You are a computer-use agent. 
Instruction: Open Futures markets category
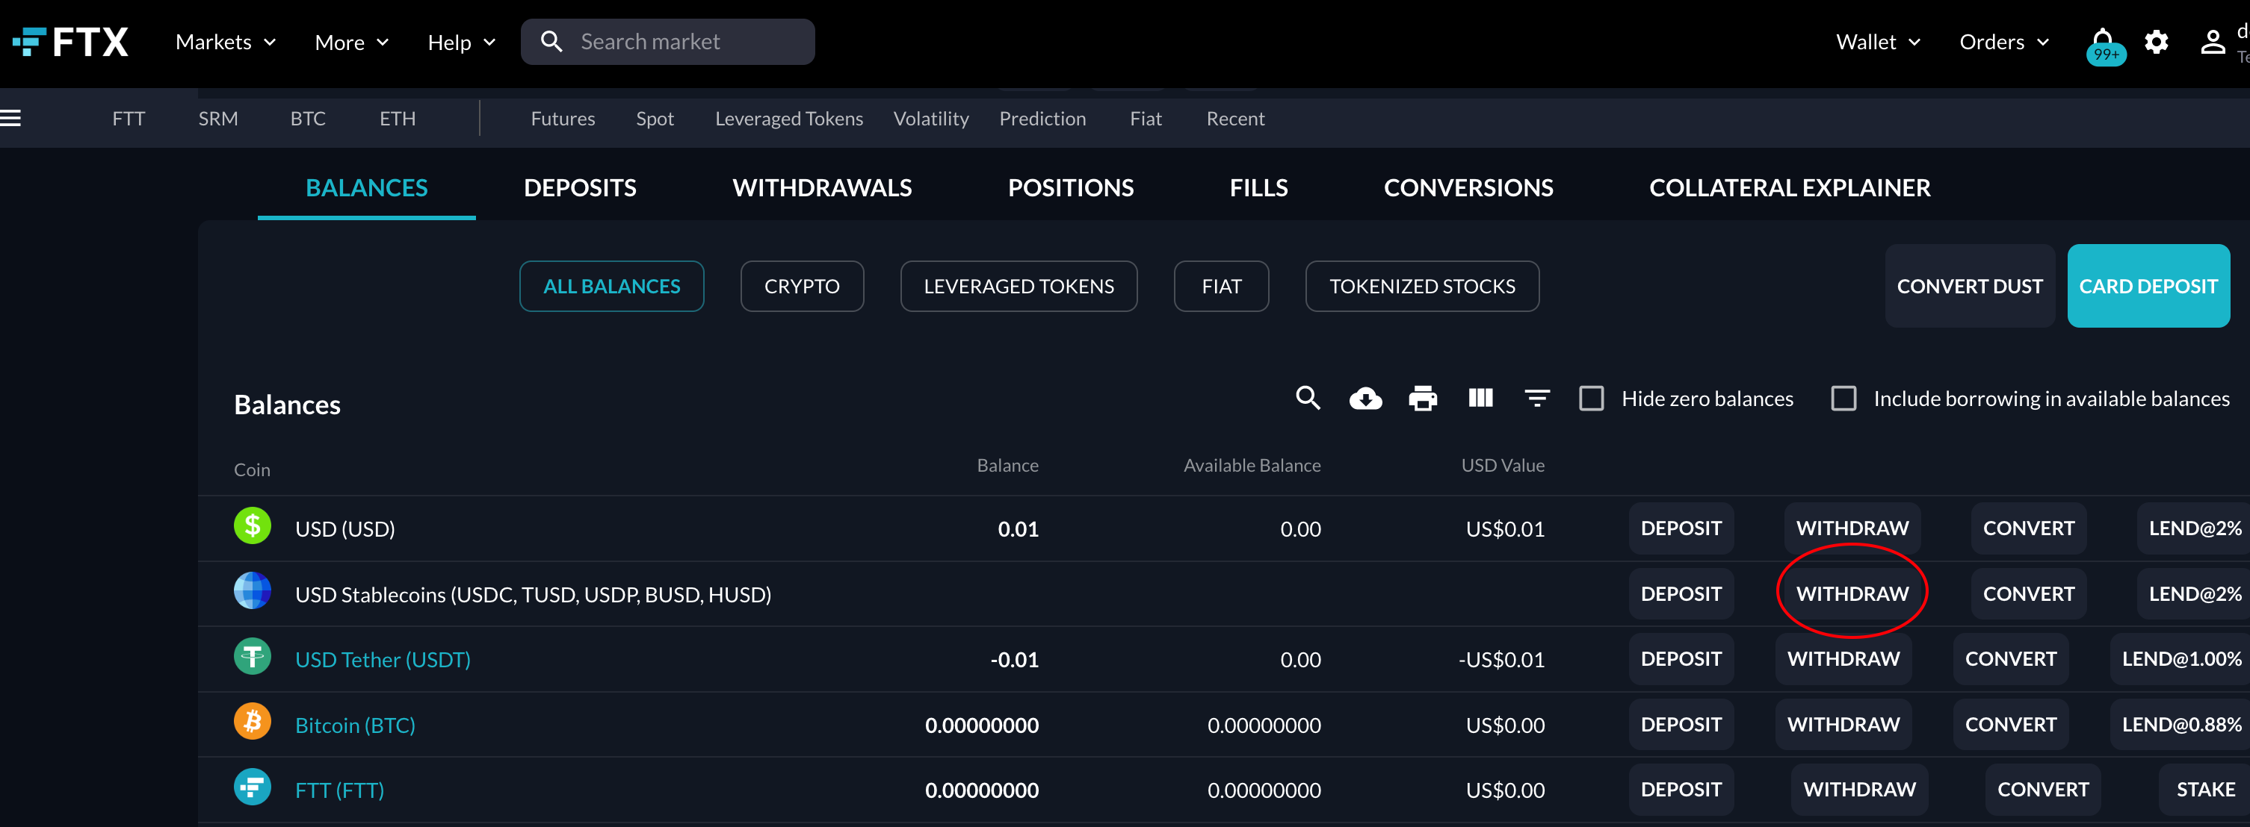pos(563,119)
